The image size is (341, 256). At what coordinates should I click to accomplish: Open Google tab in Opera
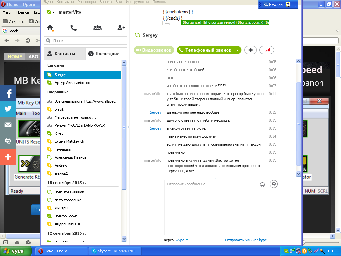20,31
